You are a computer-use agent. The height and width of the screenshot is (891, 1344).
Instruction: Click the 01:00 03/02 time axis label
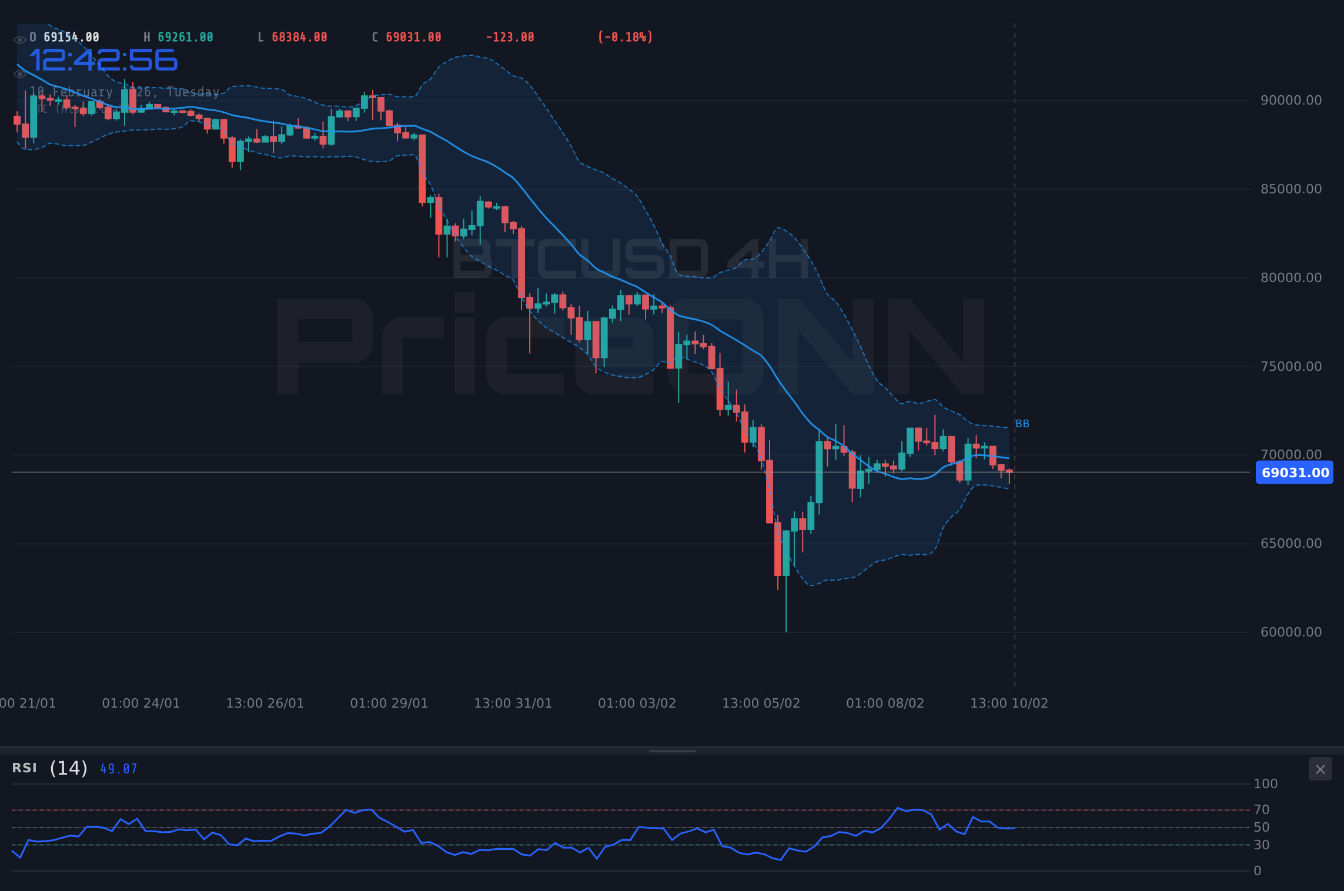[x=637, y=704]
